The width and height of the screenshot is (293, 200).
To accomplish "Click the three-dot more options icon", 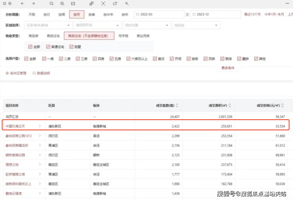I will 287,4.
